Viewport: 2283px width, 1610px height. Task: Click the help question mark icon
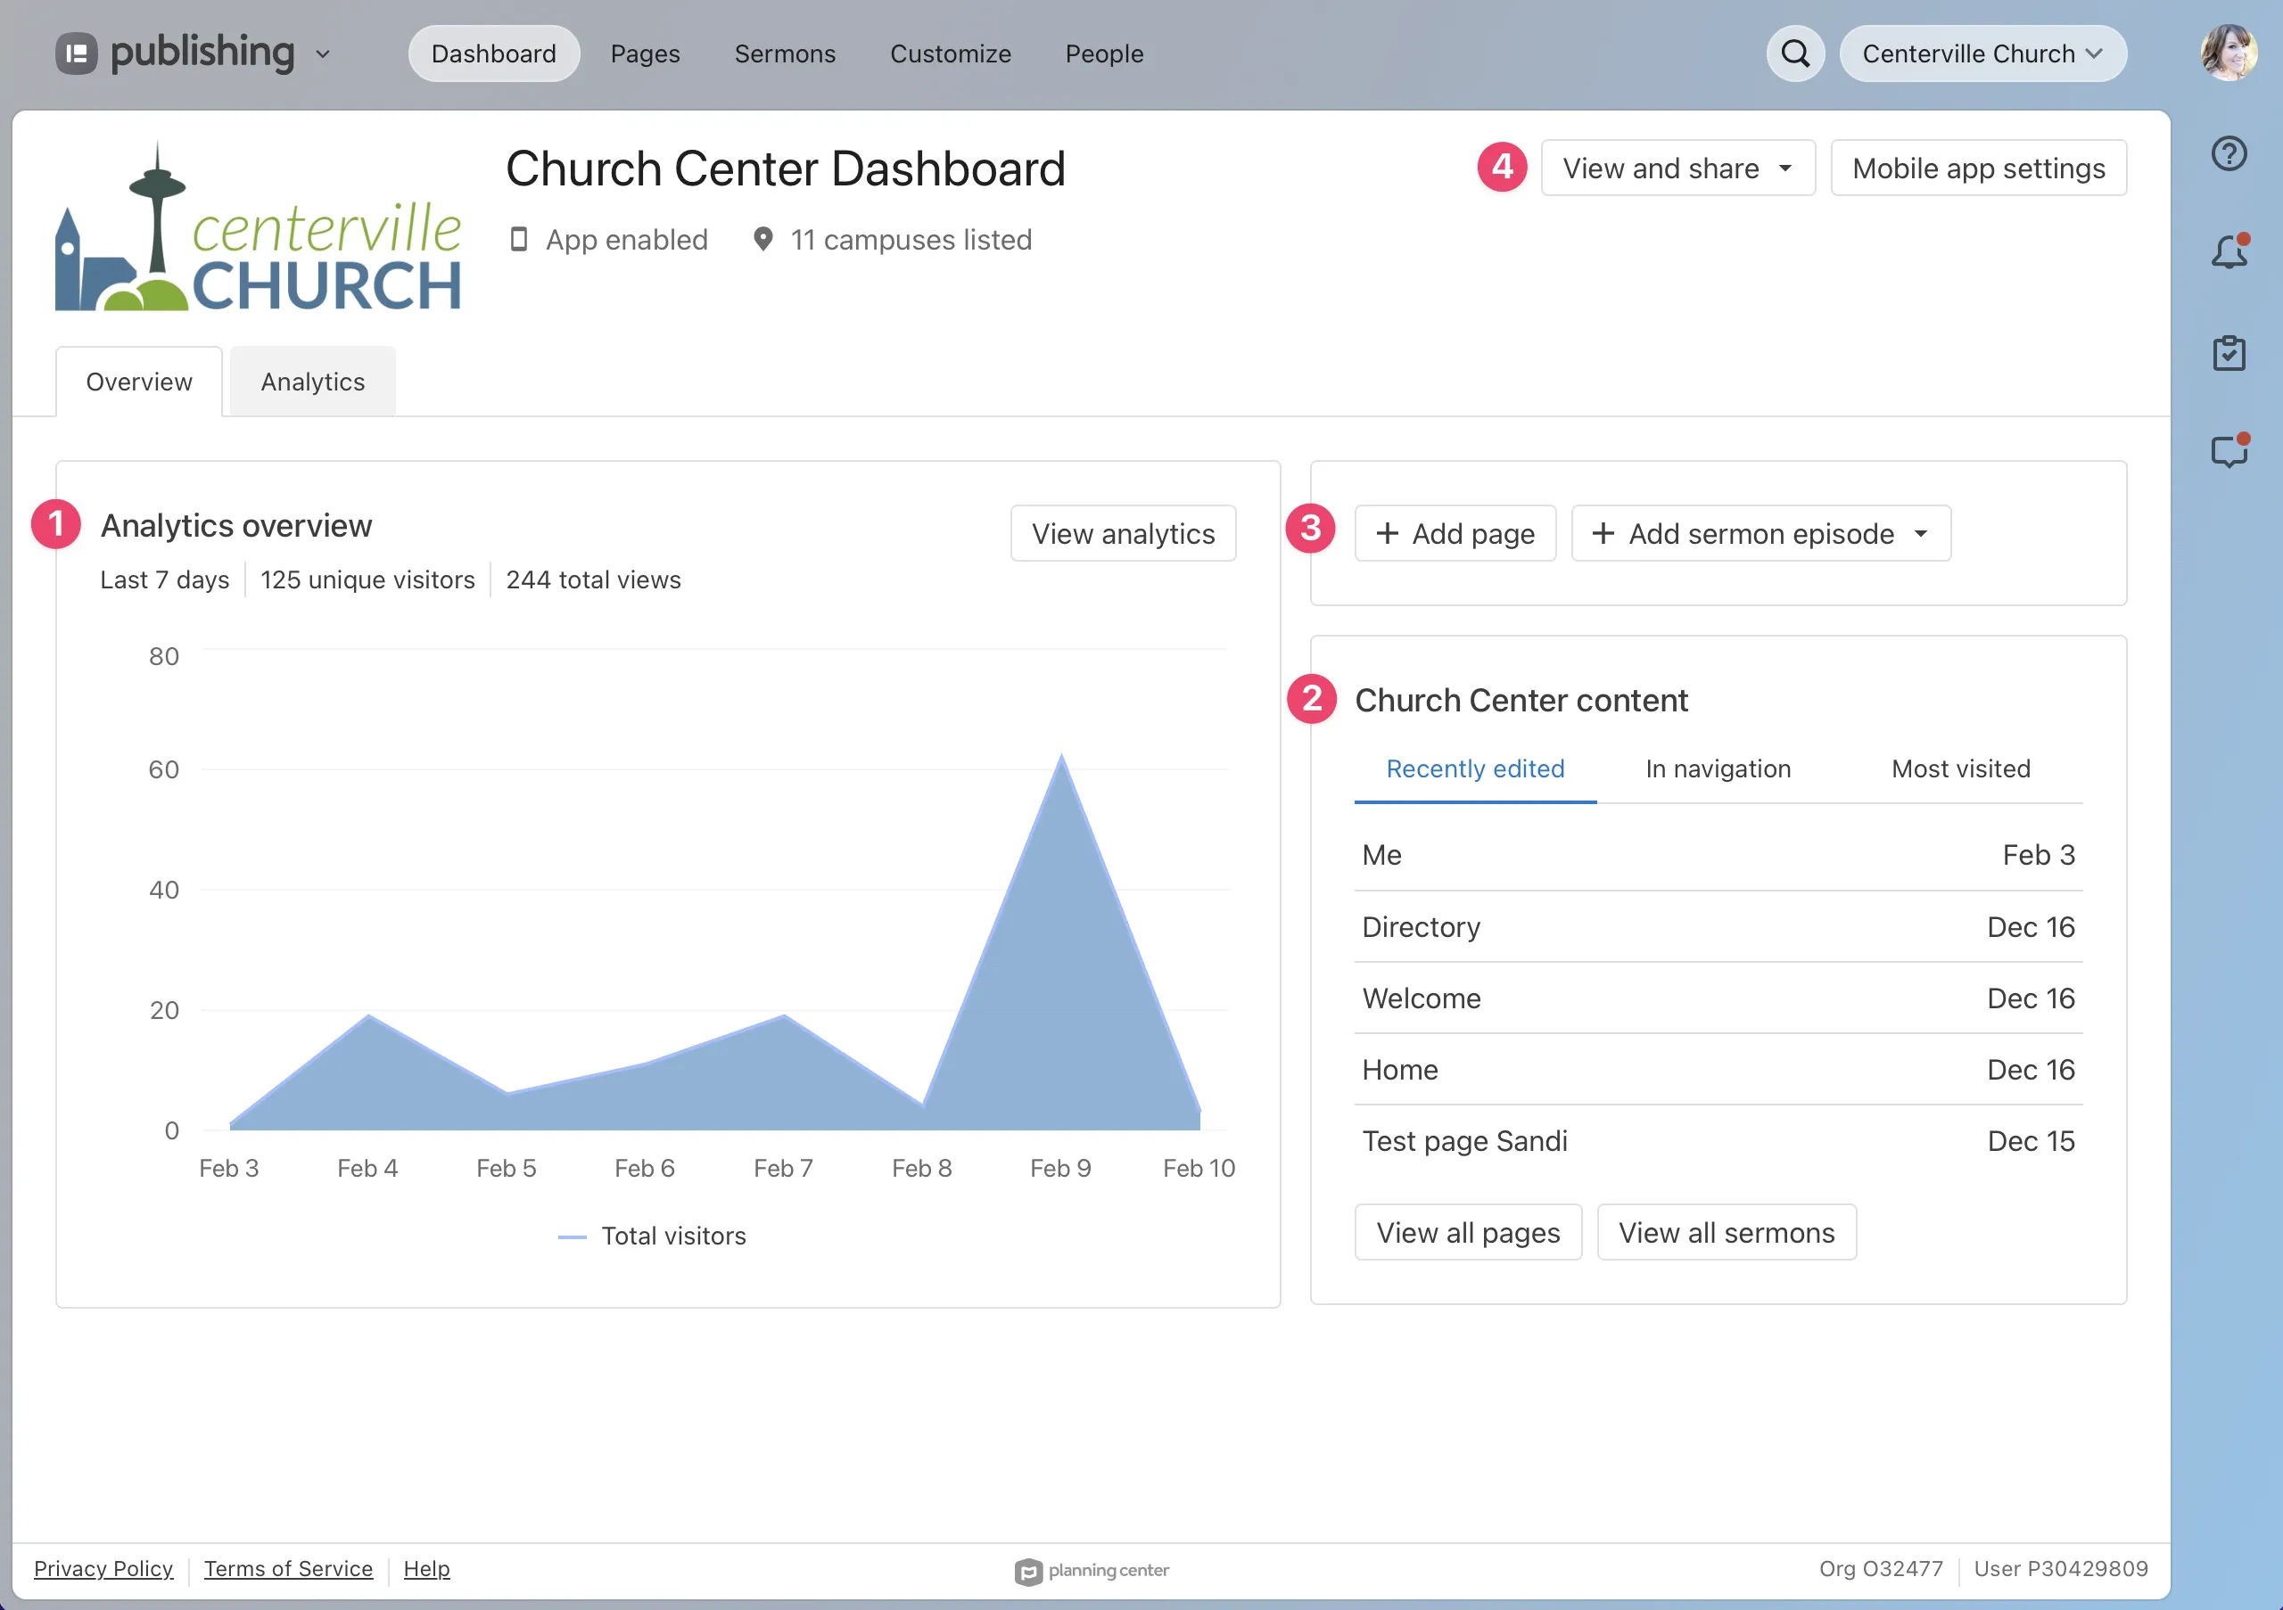pos(2230,153)
